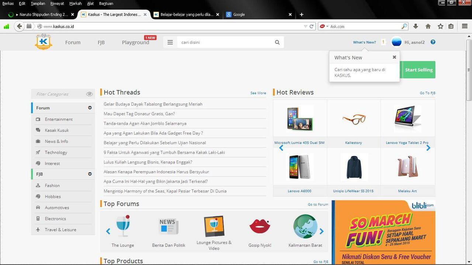Image resolution: width=472 pixels, height=265 pixels.
Task: Click the Entertainment category icon
Action: [x=38, y=119]
